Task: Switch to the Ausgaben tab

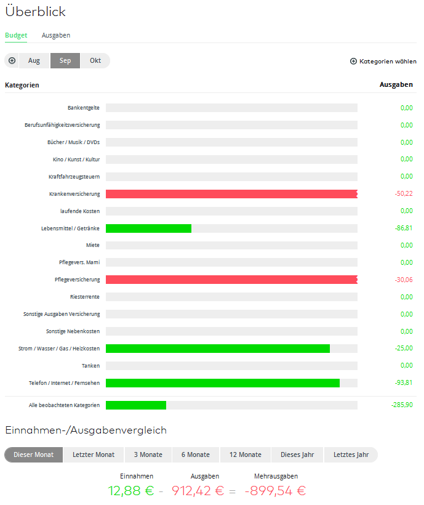Action: pos(56,36)
